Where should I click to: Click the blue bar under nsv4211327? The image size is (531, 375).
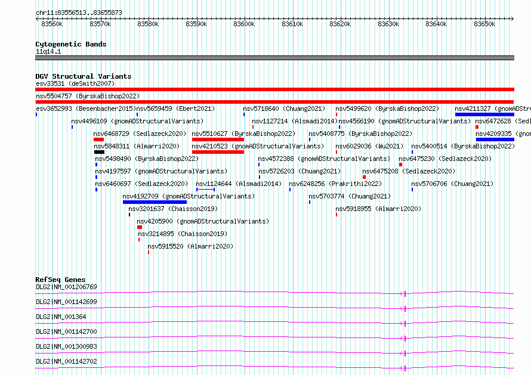pos(484,114)
